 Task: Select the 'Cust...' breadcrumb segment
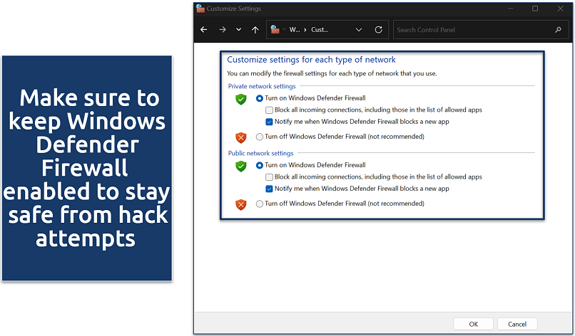pos(320,30)
